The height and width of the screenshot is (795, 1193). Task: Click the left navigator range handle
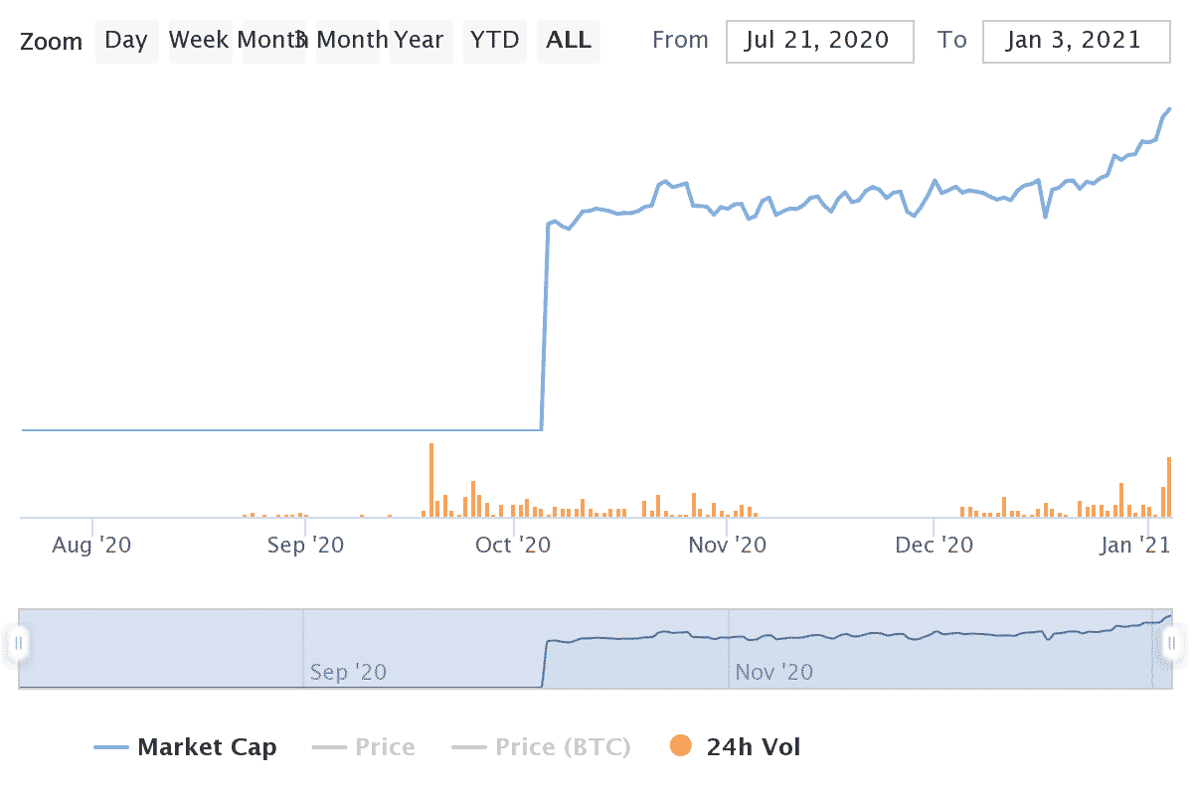coord(18,643)
